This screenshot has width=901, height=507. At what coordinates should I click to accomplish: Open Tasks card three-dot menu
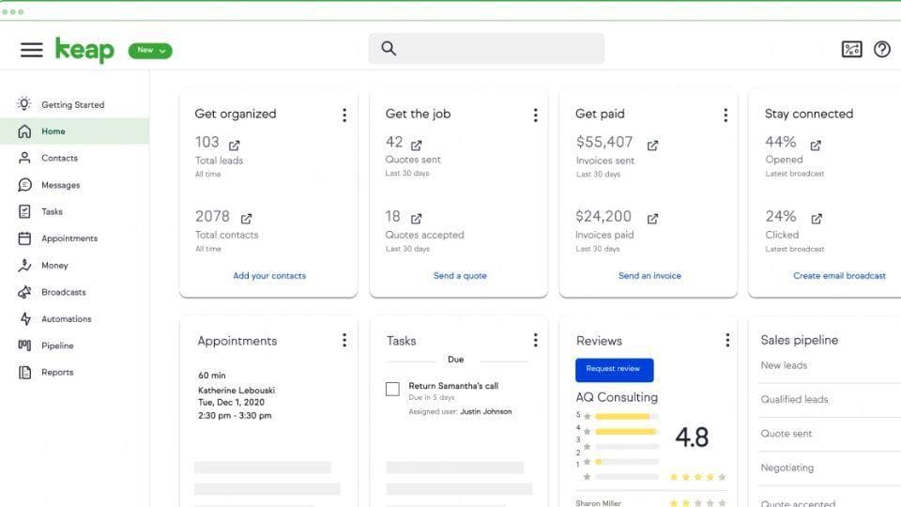535,340
